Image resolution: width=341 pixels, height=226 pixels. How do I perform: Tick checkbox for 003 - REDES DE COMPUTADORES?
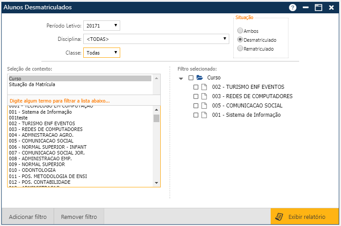(x=196, y=96)
